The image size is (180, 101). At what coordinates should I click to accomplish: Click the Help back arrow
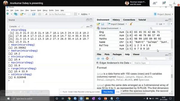[98, 59]
